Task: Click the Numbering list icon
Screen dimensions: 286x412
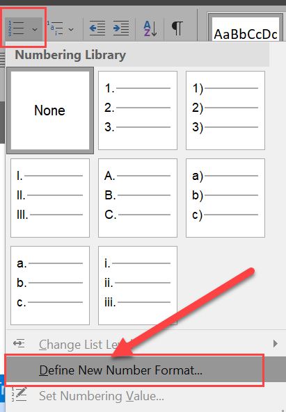Action: click(x=16, y=29)
